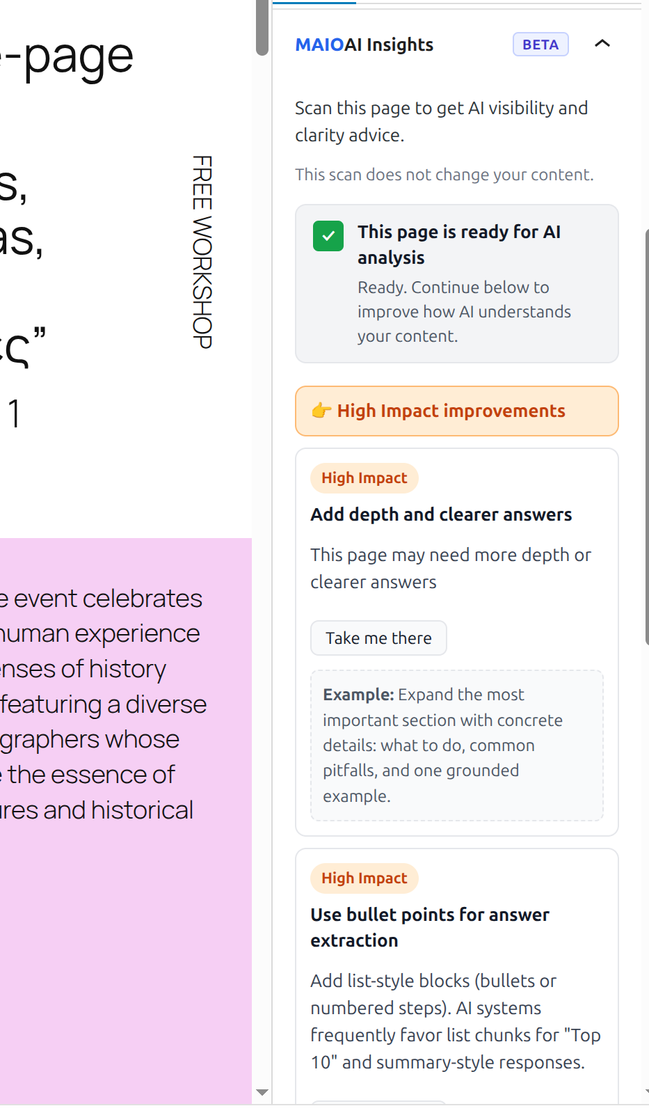Click the BETA badge

[540, 45]
